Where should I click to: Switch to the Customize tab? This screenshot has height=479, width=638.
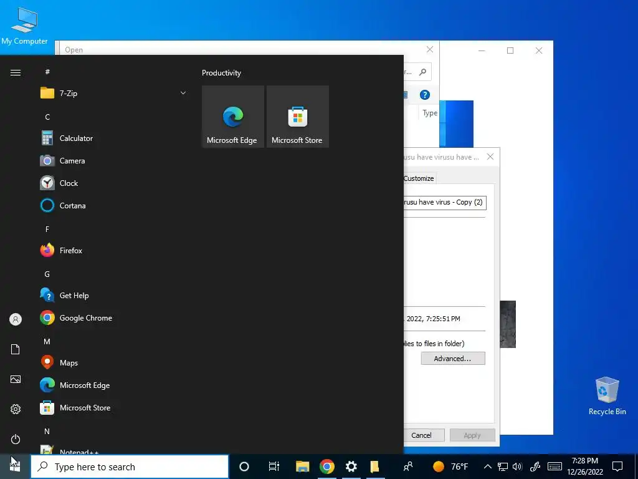click(419, 178)
